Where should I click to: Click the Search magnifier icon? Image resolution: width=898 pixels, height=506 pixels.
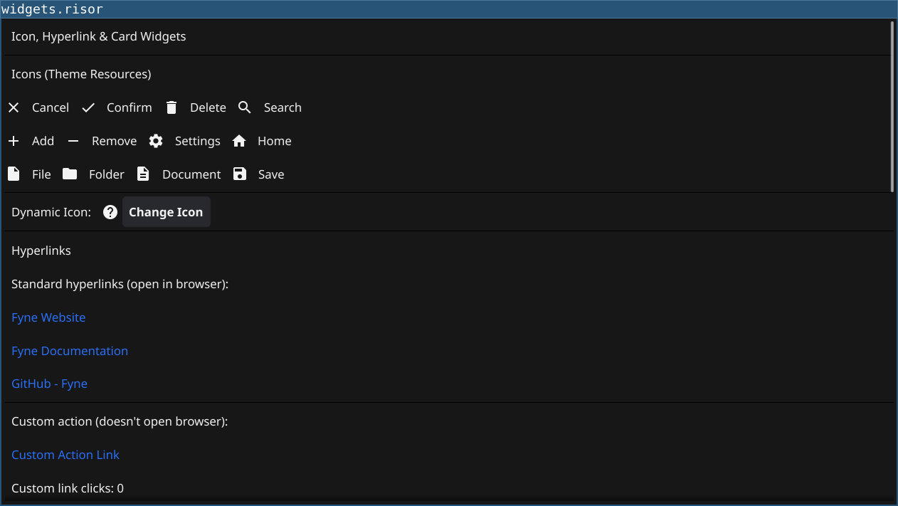click(x=245, y=107)
